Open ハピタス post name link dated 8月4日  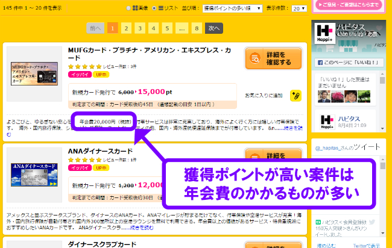(349, 119)
